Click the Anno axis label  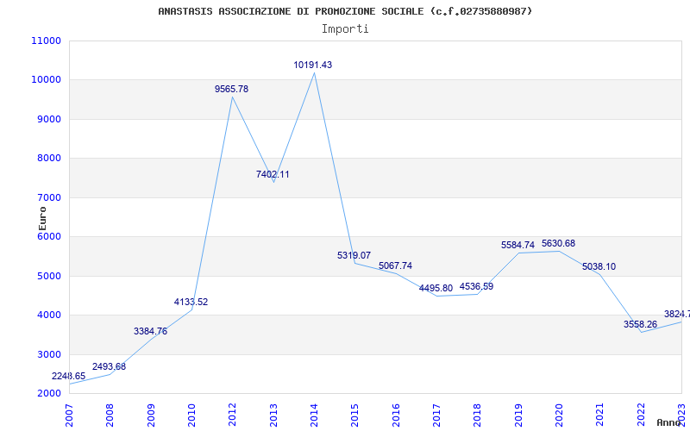[x=668, y=422]
